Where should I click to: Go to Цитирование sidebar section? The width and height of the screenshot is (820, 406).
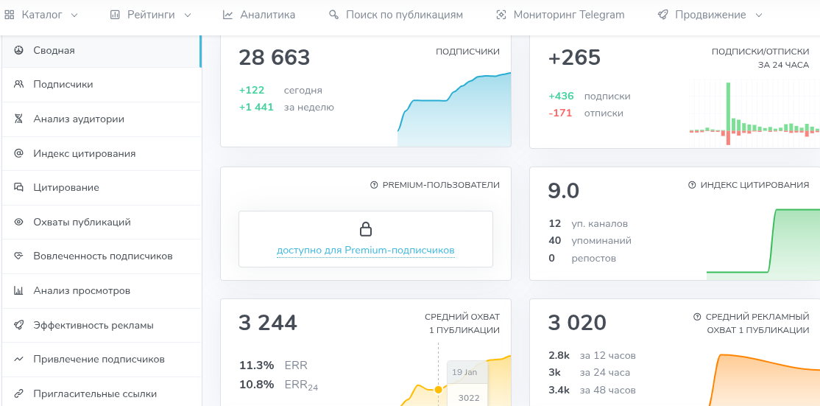click(x=102, y=187)
